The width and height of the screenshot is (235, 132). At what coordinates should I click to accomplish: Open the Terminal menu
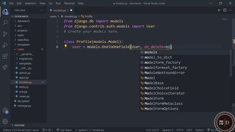click(x=69, y=3)
